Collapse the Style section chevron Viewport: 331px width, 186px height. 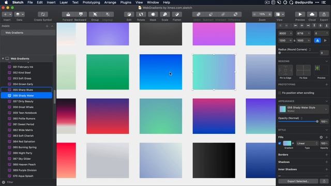point(326,130)
